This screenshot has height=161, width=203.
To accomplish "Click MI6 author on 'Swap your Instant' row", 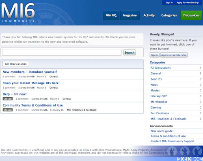I will (32, 88).
